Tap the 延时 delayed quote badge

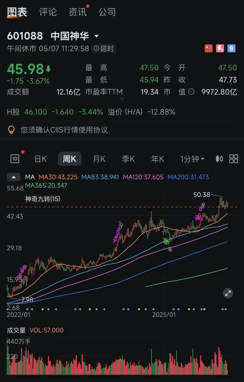104,48
